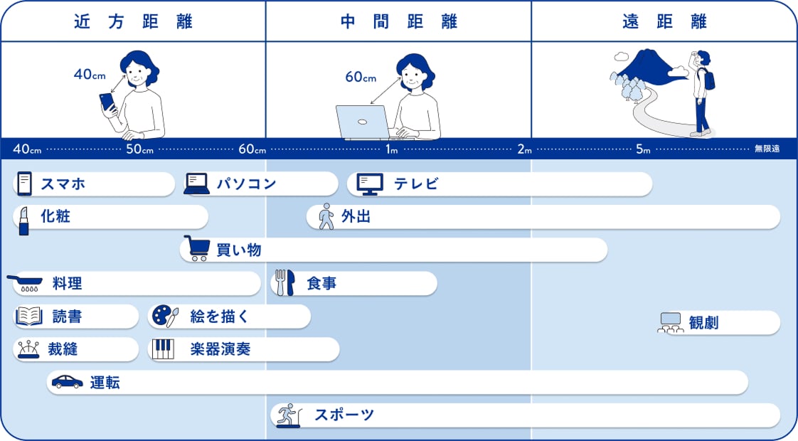This screenshot has height=441, width=798.
Task: Click the 1m mark on the distance scale
Action: tap(391, 149)
